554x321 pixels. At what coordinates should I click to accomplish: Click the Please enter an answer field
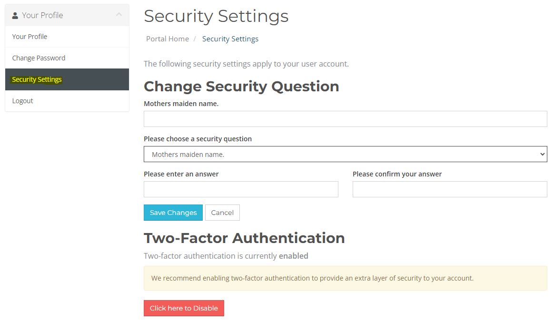[241, 189]
